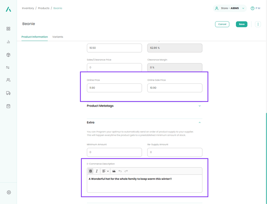Open text alignment dropdown in editor
This screenshot has height=204, width=267.
point(105,171)
